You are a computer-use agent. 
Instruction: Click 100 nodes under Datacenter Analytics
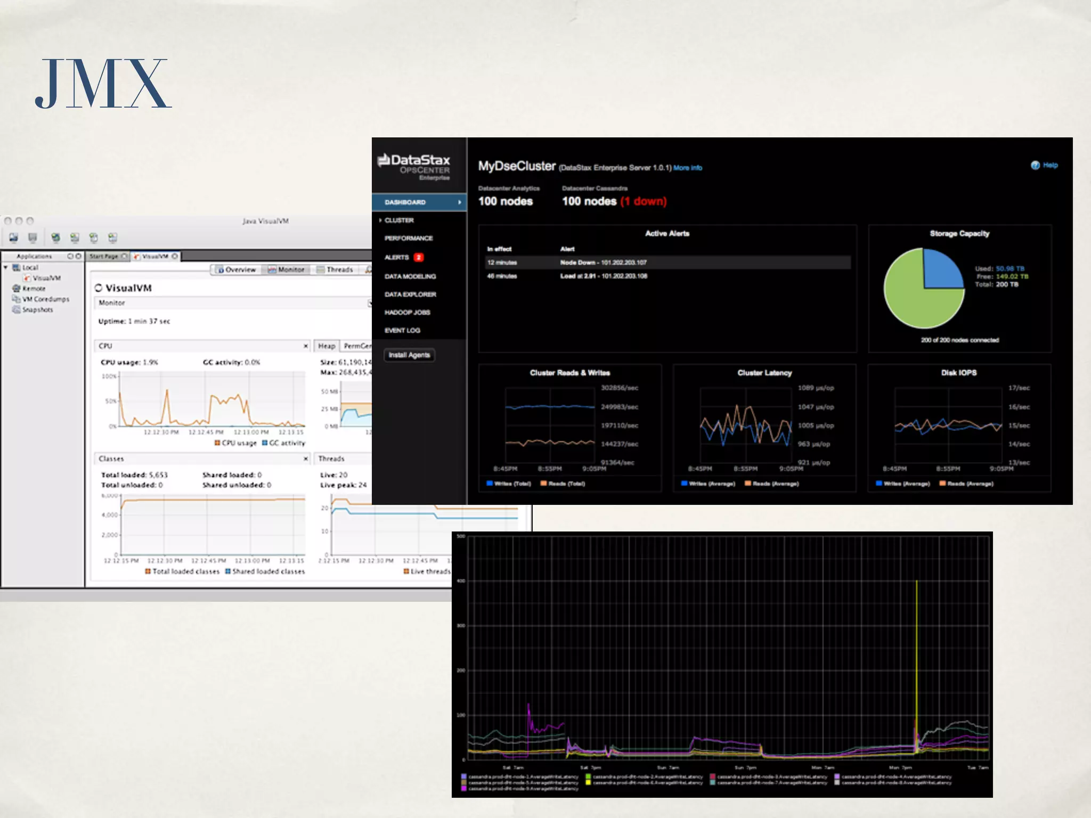506,201
